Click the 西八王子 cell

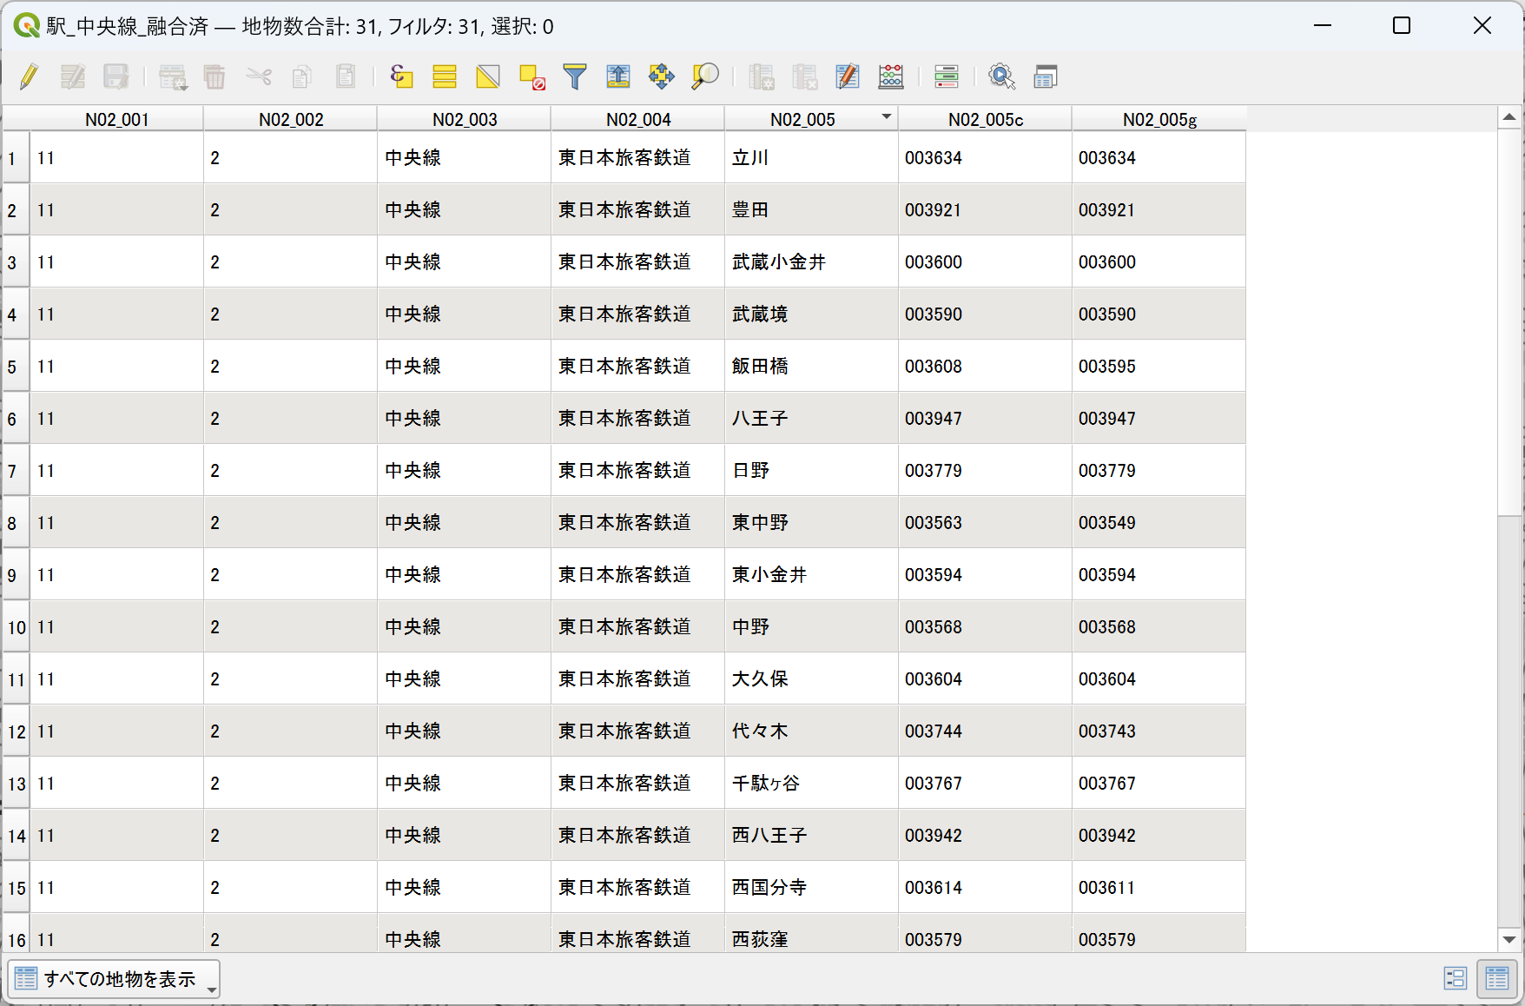pyautogui.click(x=811, y=835)
